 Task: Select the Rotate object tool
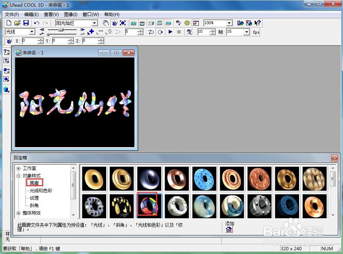(114, 23)
